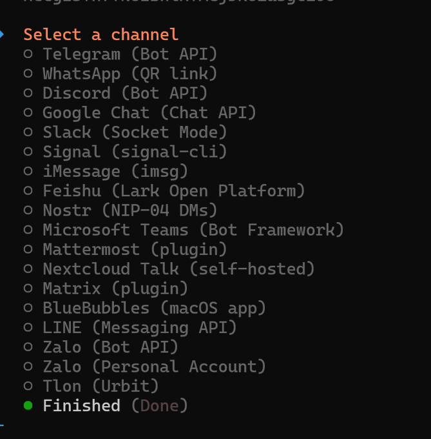
Task: Click the Select a channel prompt heading
Action: point(101,34)
